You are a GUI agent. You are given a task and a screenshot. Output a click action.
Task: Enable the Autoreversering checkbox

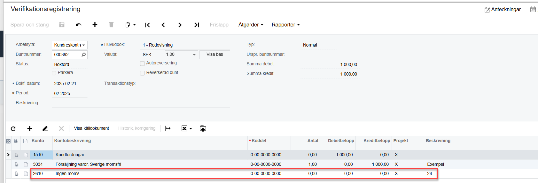pyautogui.click(x=142, y=63)
